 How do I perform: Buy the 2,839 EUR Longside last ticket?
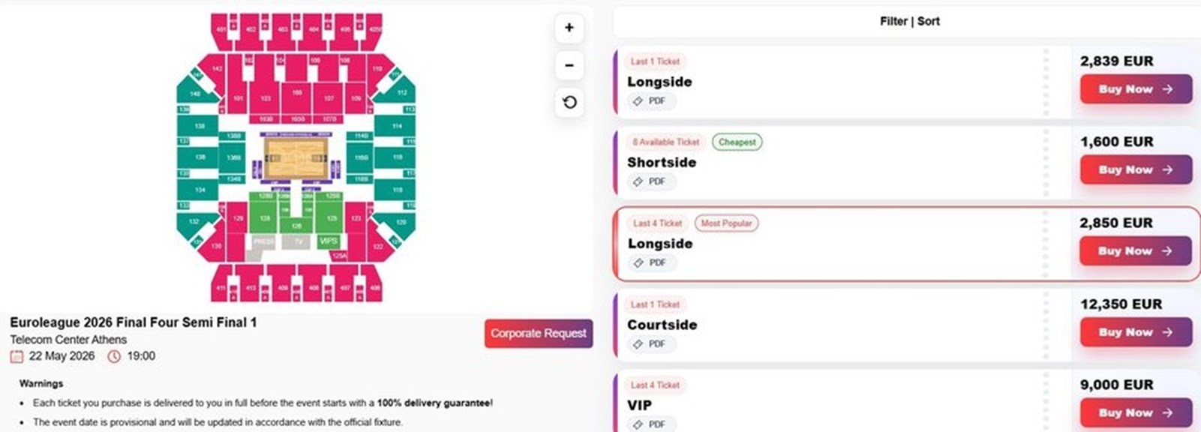pos(1135,89)
